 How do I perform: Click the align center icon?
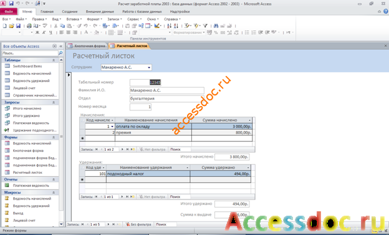[x=69, y=32]
